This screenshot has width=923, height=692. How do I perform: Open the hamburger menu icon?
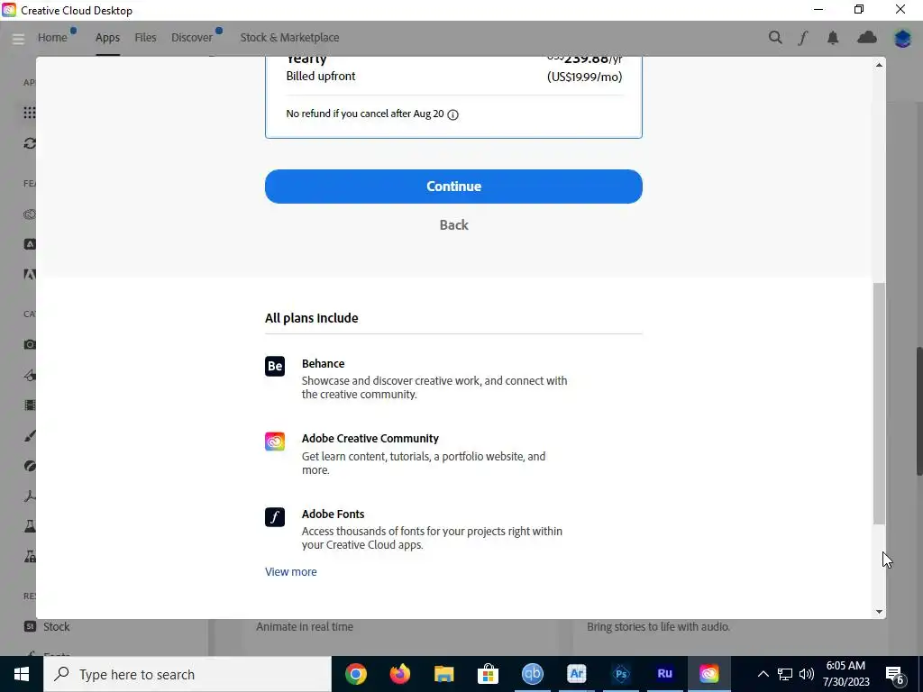18,39
